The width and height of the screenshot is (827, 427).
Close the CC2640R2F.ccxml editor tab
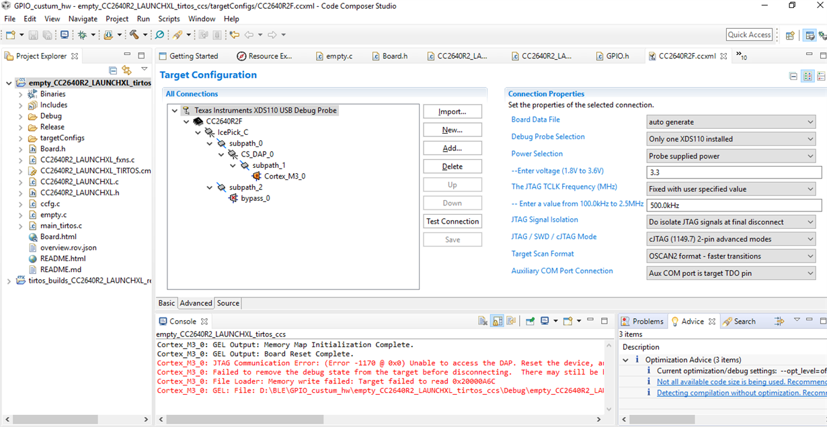coord(723,56)
